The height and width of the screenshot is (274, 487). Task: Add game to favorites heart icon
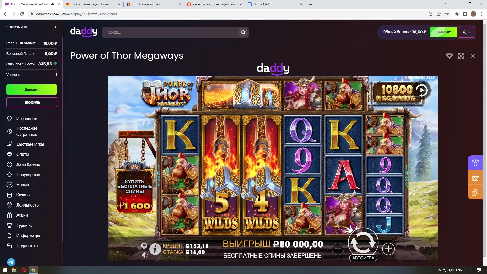pyautogui.click(x=449, y=56)
